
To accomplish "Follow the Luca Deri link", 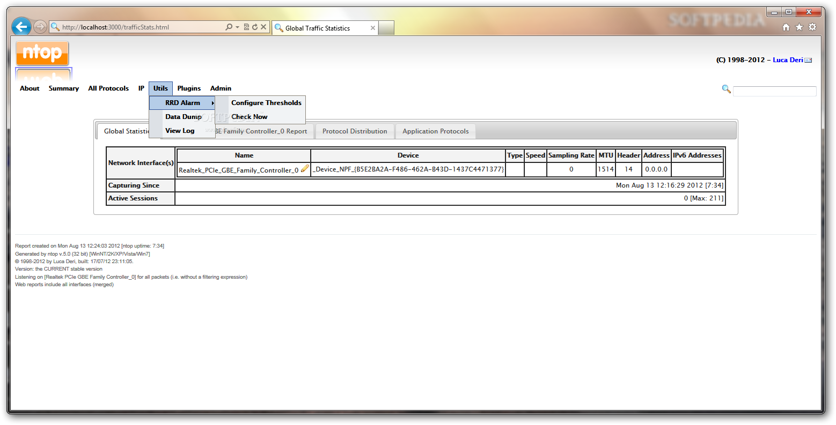I will [x=788, y=60].
